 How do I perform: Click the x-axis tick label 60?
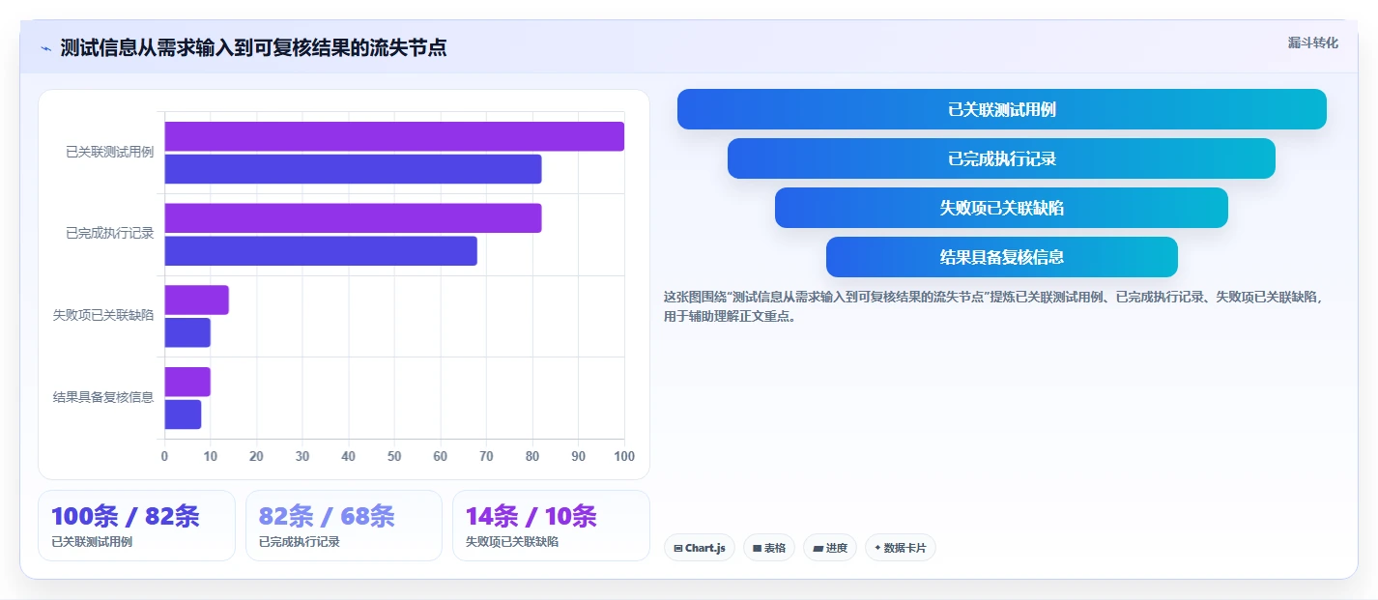point(441,456)
